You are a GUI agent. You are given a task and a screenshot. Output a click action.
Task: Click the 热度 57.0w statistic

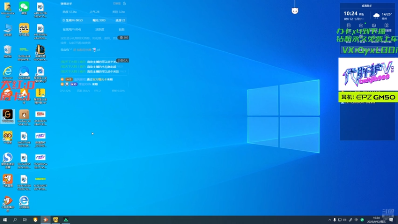70,12
